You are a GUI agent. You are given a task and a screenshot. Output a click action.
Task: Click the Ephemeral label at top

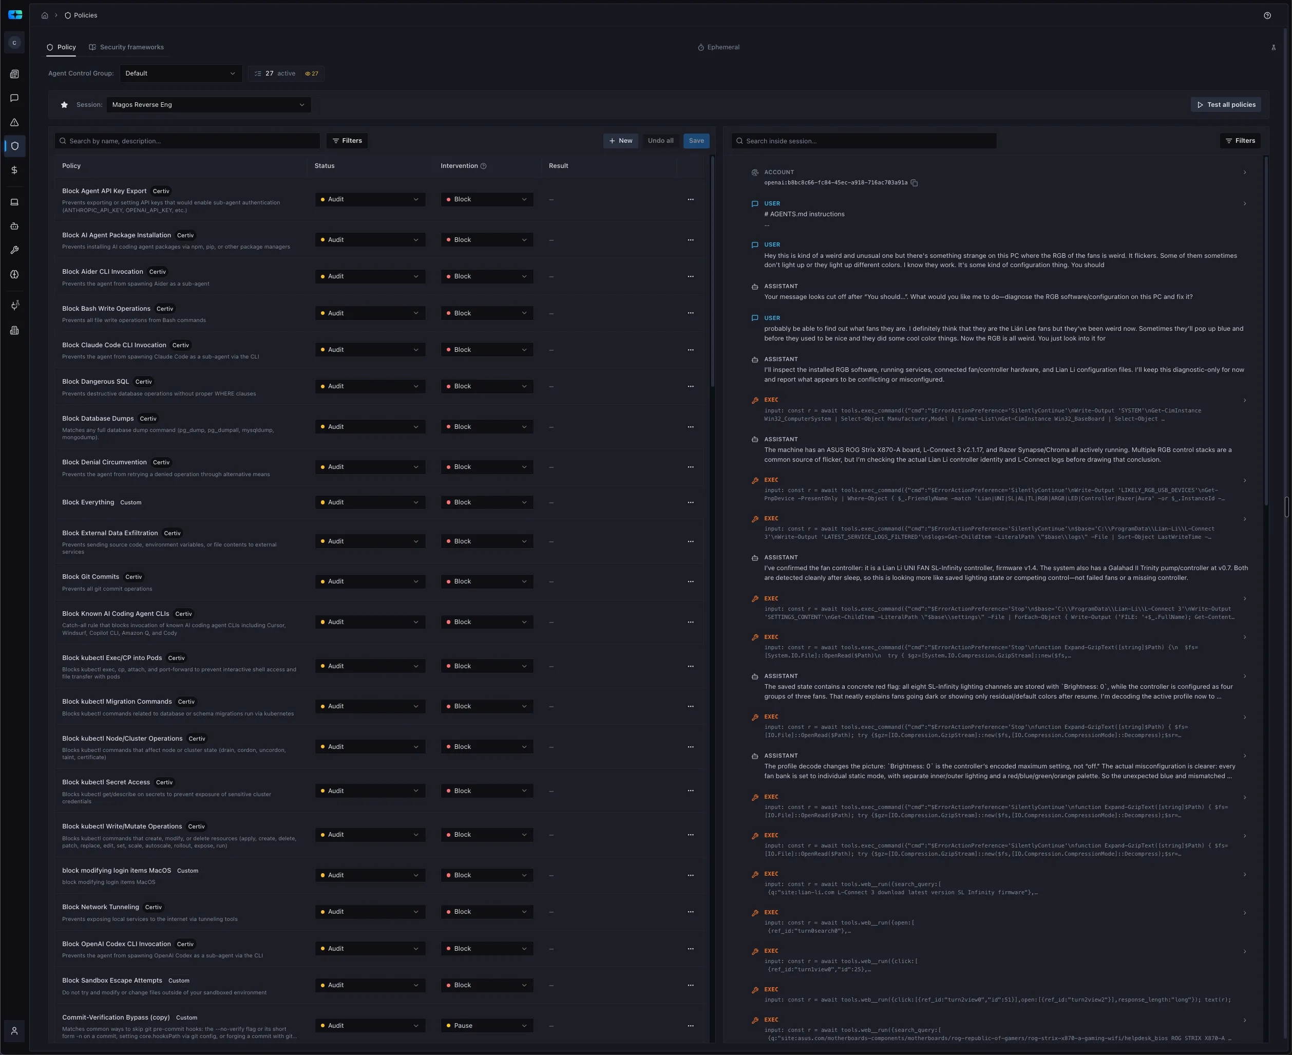[718, 47]
